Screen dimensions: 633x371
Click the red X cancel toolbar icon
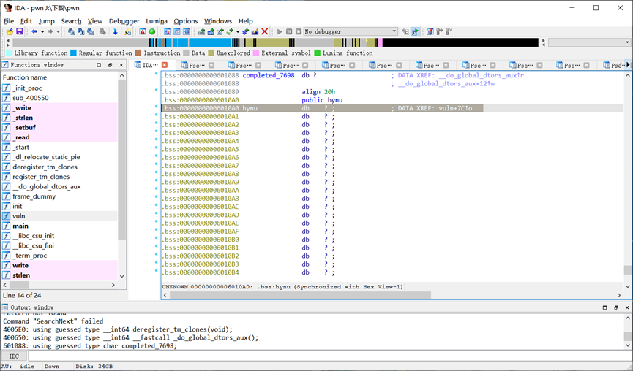(x=265, y=32)
